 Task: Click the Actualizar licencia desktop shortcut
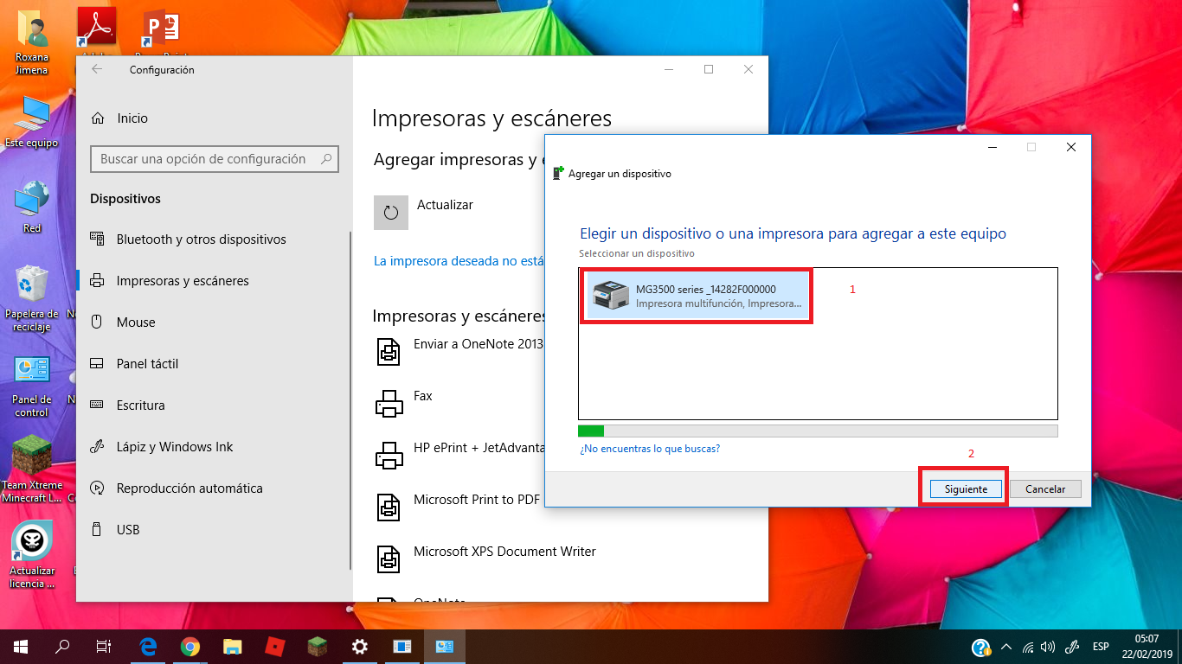(32, 555)
